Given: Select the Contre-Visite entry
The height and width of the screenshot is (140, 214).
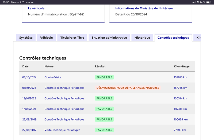Looking at the screenshot, I should (53, 77).
